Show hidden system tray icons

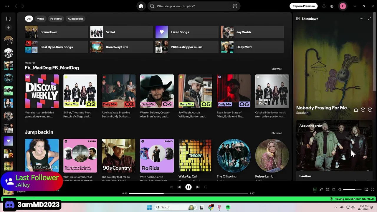(x=335, y=207)
